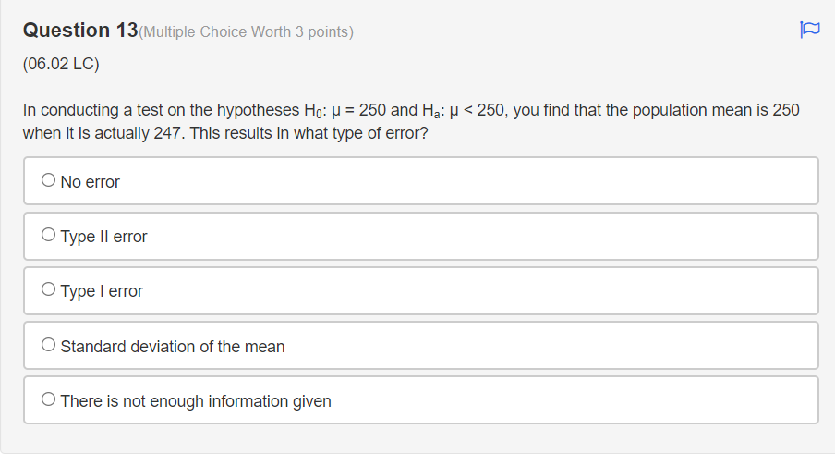The height and width of the screenshot is (454, 835).
Task: Click the "(06.02 LC)" lesson code
Action: (61, 64)
